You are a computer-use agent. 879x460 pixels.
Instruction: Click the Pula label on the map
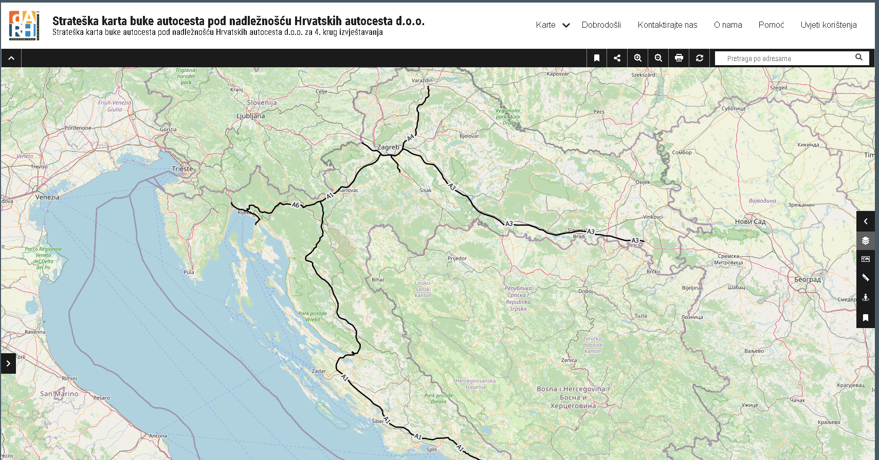pyautogui.click(x=189, y=272)
